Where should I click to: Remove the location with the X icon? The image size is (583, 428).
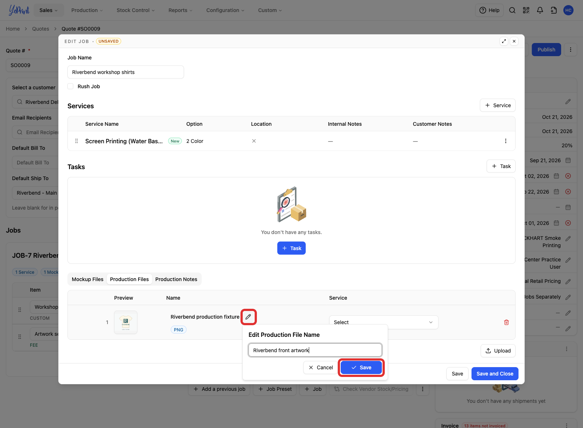click(254, 141)
